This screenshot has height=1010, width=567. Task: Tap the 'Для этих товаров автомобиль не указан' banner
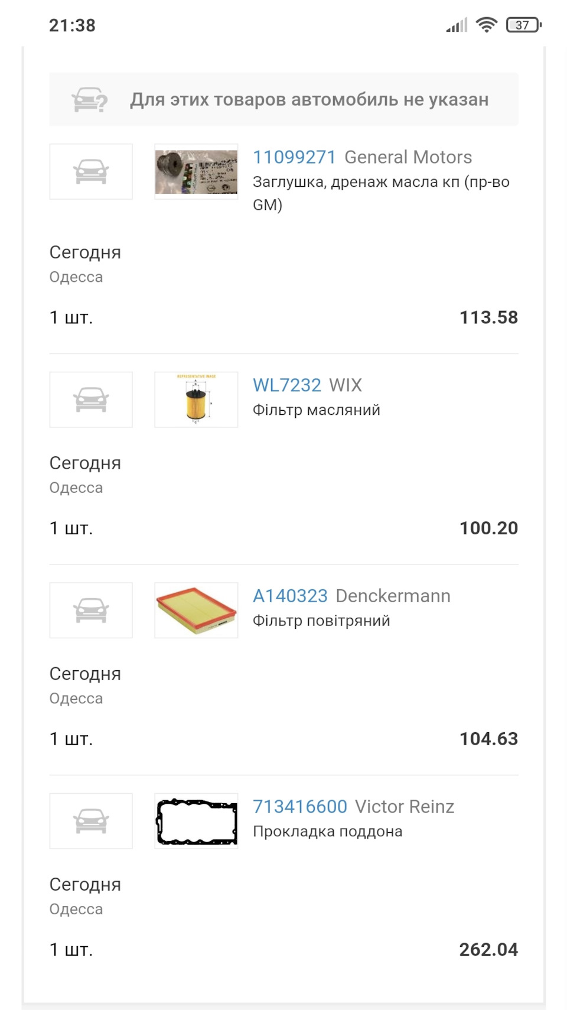pos(309,99)
